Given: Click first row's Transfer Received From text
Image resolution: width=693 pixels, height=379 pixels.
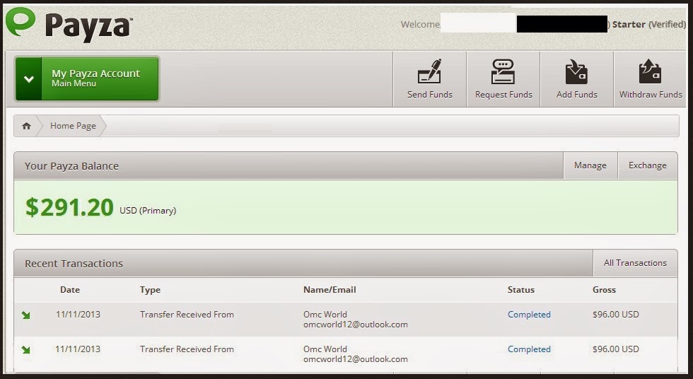Looking at the screenshot, I should click(187, 315).
